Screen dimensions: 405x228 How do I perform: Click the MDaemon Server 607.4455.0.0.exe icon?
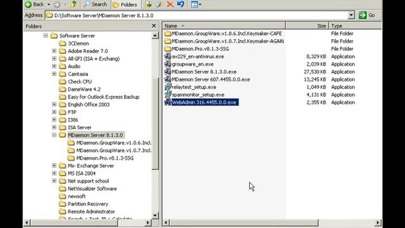click(x=168, y=79)
